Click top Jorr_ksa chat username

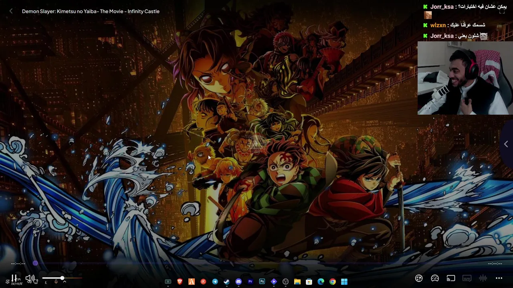tap(442, 7)
